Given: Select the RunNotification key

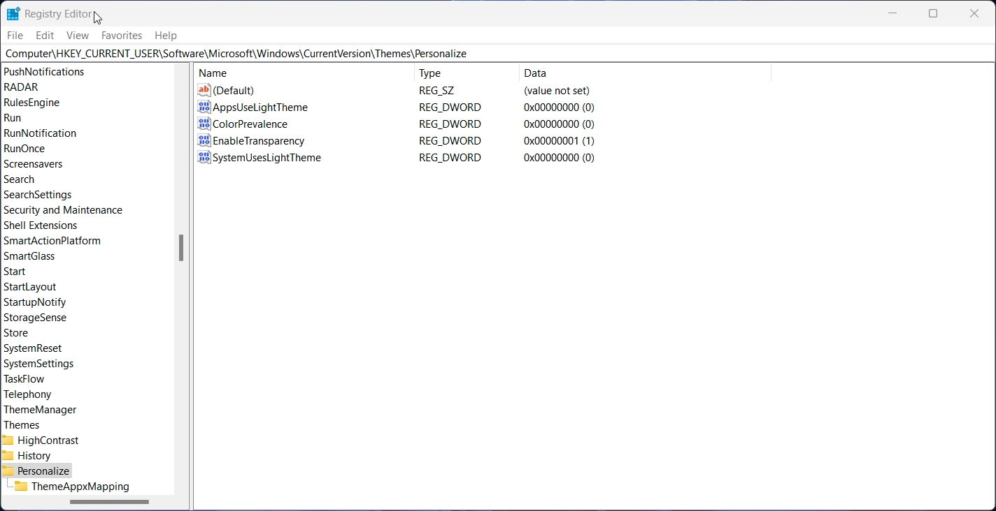Looking at the screenshot, I should [40, 133].
